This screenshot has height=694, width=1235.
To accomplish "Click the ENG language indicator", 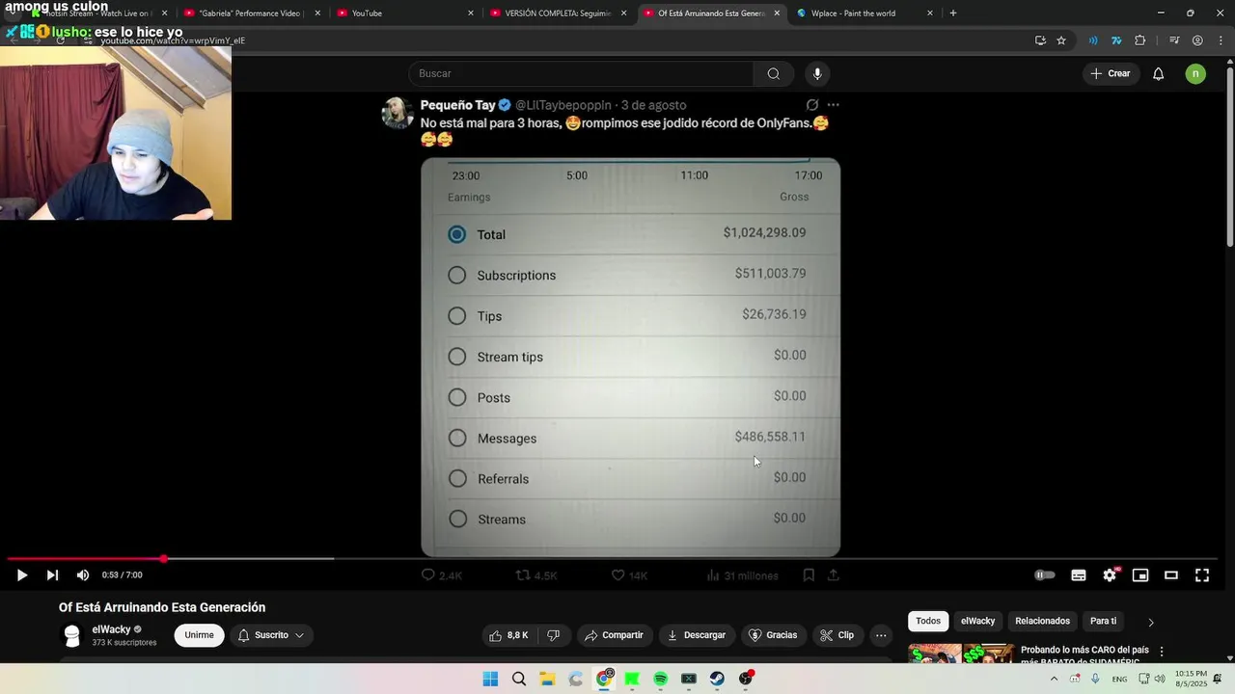I will pos(1119,679).
